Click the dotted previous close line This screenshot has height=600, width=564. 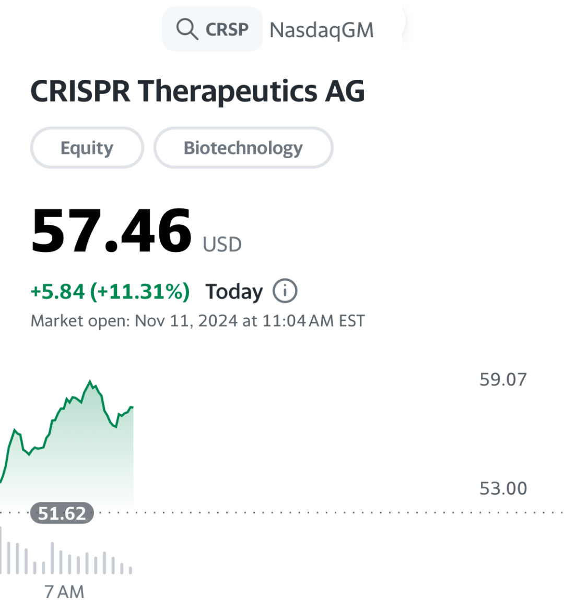point(330,512)
